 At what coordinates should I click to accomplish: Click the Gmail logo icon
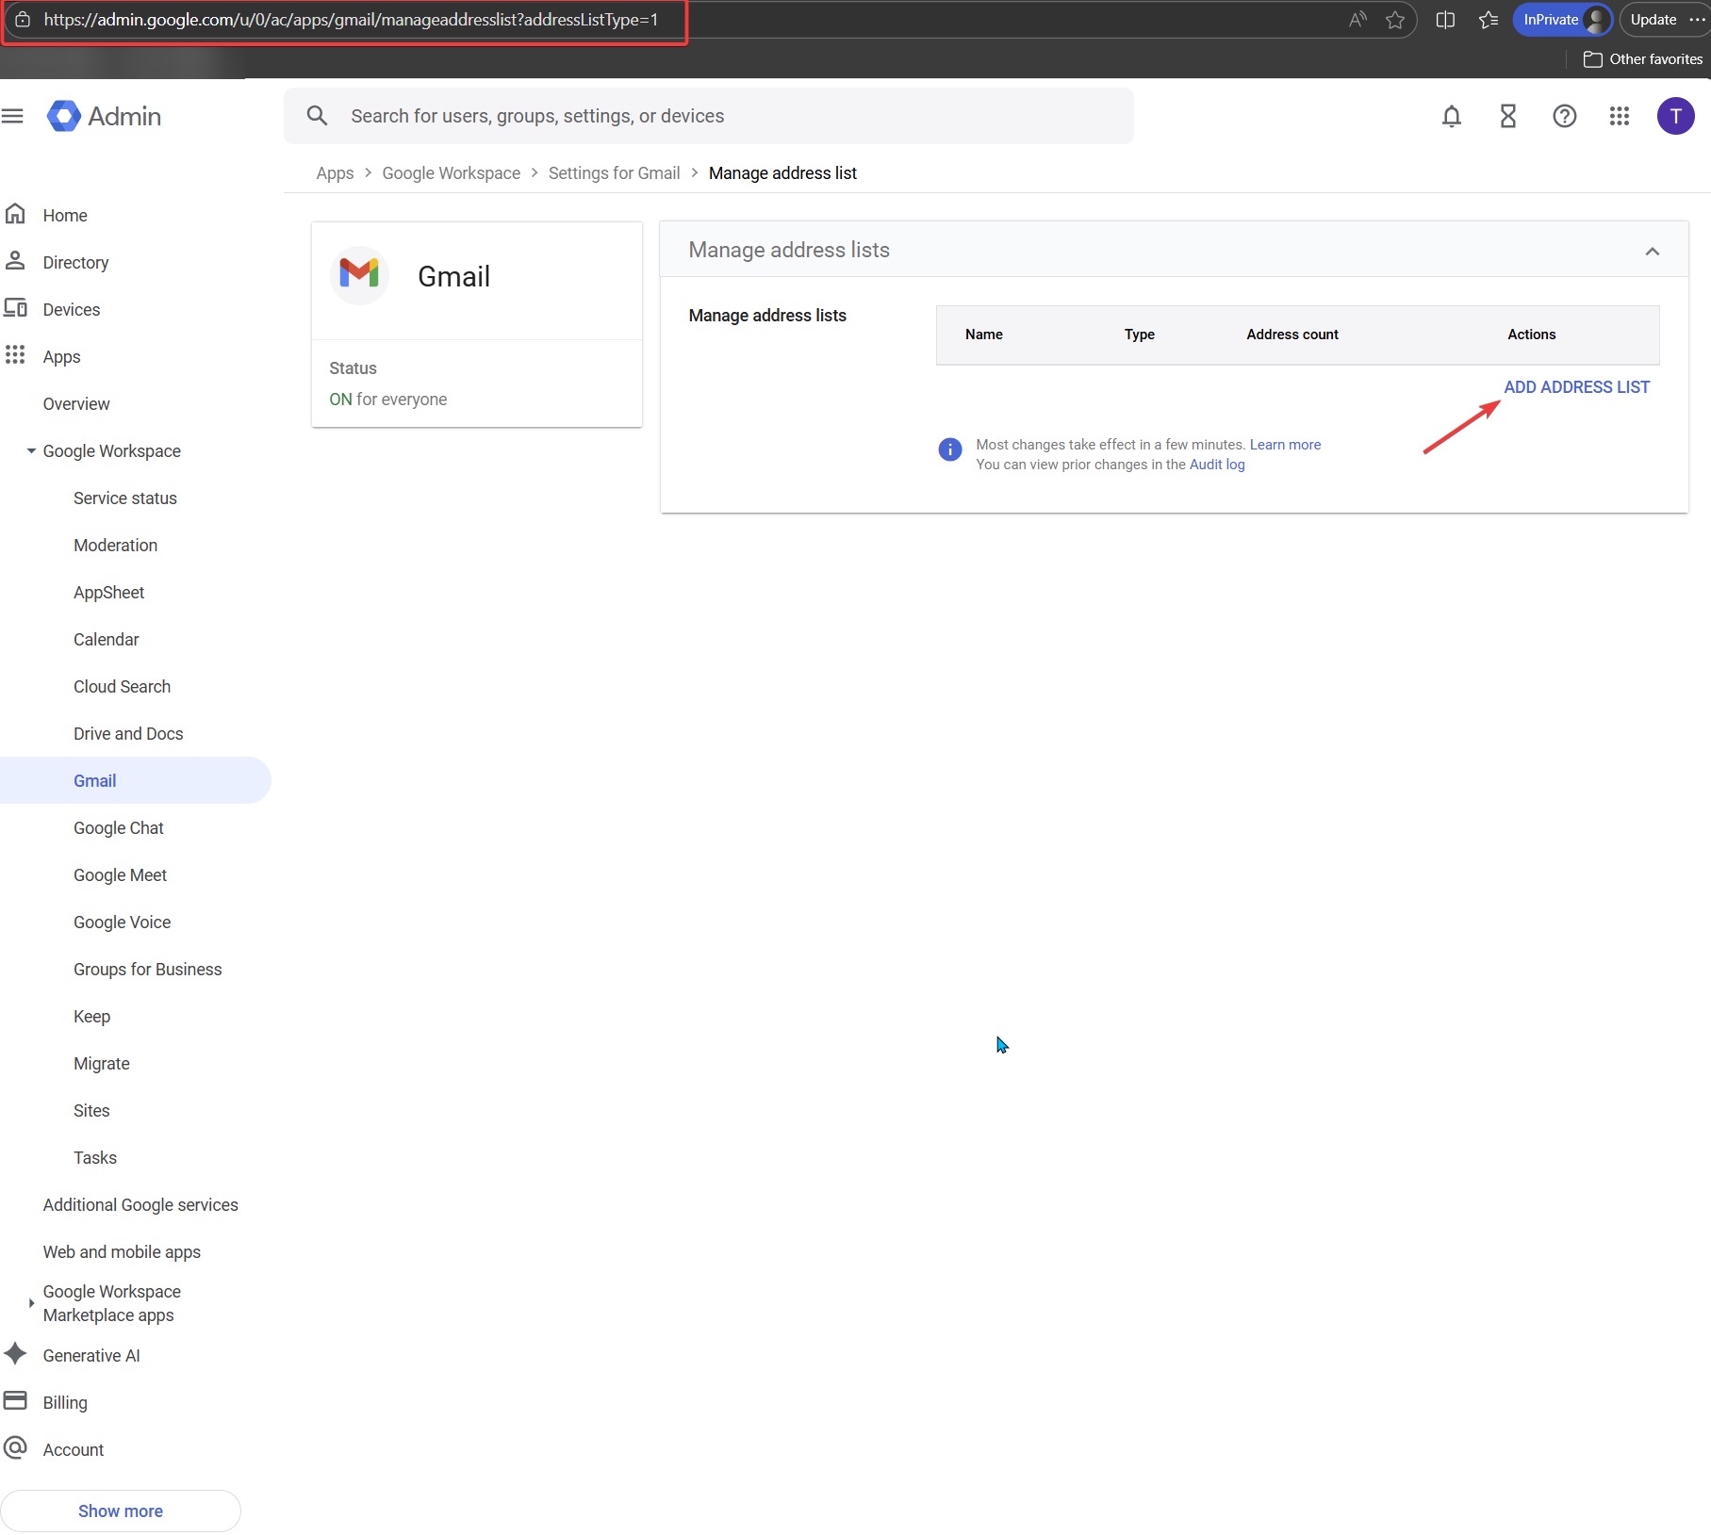[x=359, y=274]
